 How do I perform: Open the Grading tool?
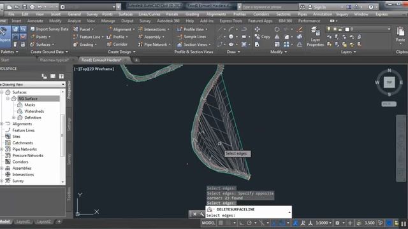[85, 45]
